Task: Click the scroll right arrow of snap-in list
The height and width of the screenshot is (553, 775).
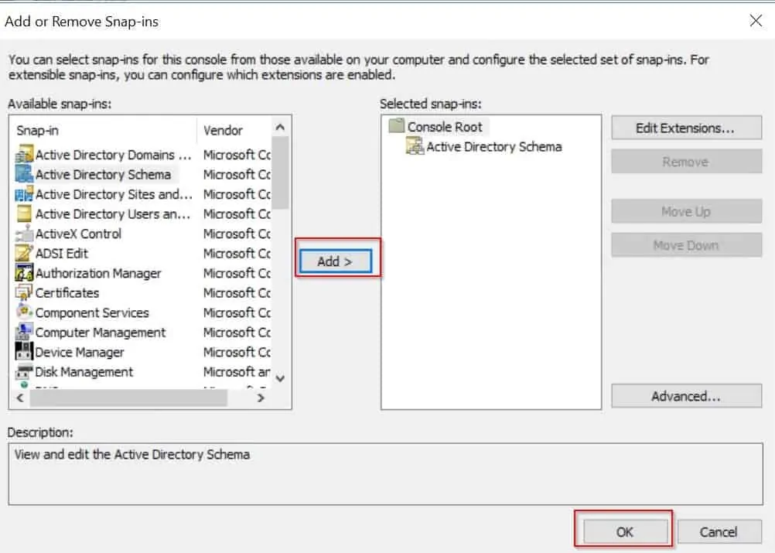Action: [261, 398]
